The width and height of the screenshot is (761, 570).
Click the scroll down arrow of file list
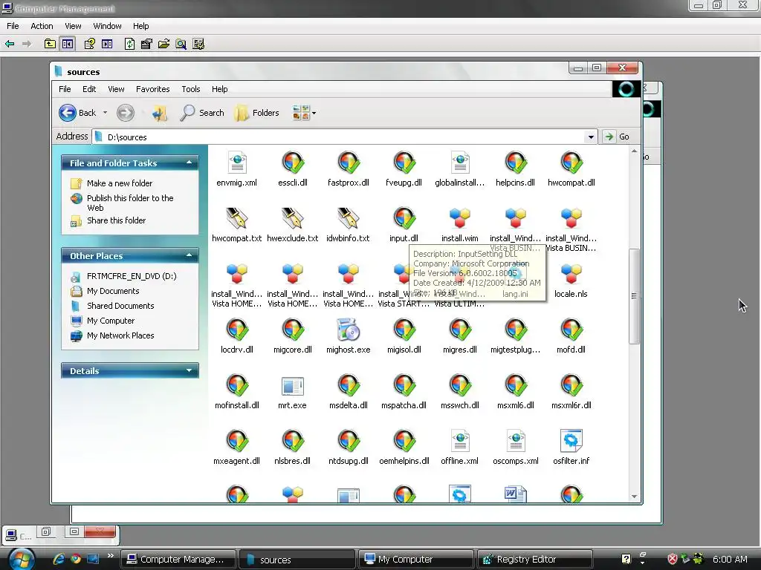634,497
